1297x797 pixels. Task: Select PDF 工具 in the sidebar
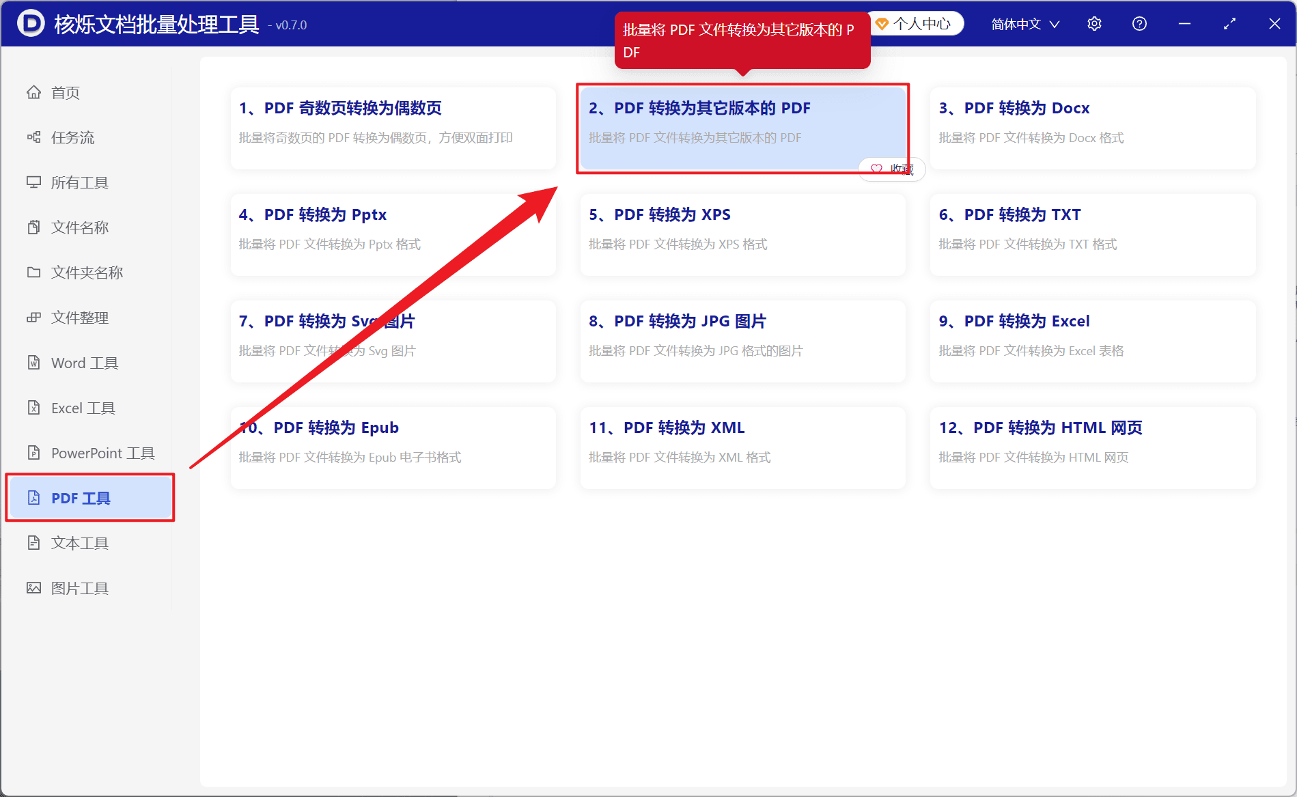(x=90, y=498)
